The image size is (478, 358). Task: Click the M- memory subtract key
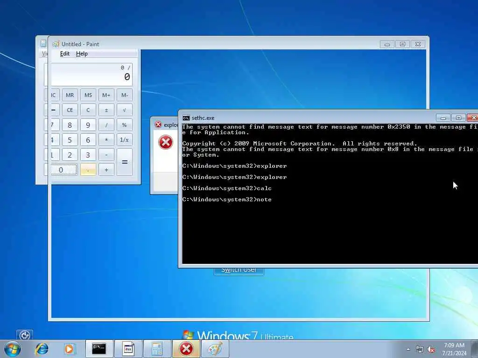pos(125,95)
